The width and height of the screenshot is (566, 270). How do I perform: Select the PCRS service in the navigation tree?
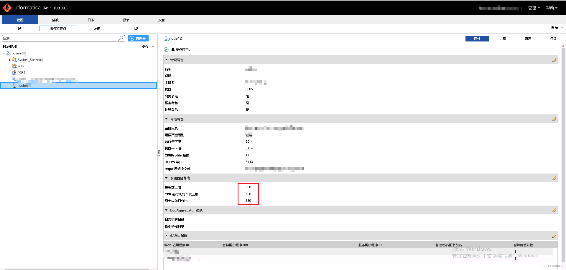click(x=21, y=72)
